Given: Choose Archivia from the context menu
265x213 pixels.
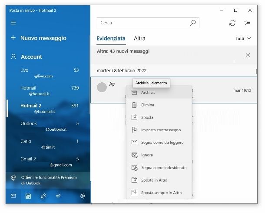Looking at the screenshot, I should coord(159,92).
